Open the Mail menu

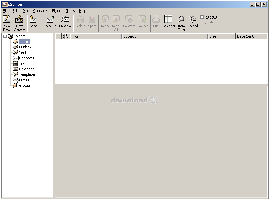pos(26,11)
